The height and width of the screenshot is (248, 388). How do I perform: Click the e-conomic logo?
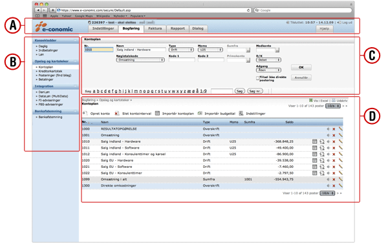click(x=54, y=26)
